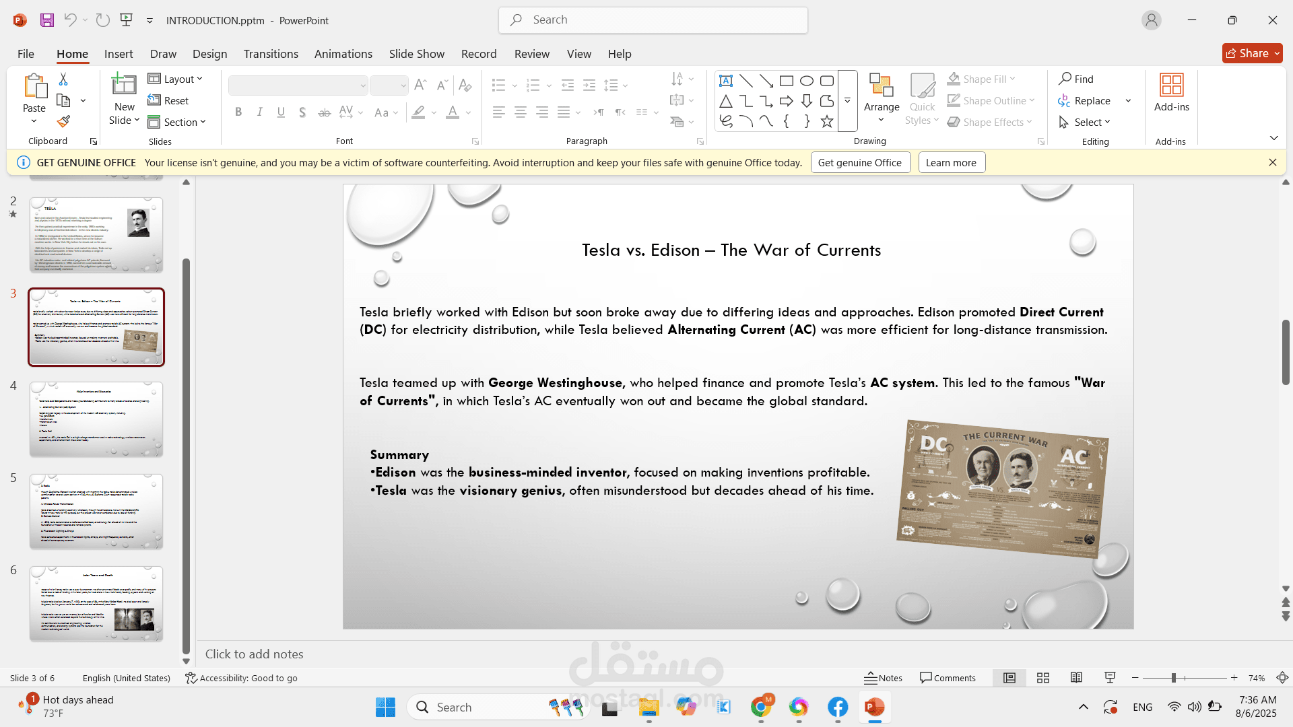Click the Arrange objects icon

[x=881, y=85]
